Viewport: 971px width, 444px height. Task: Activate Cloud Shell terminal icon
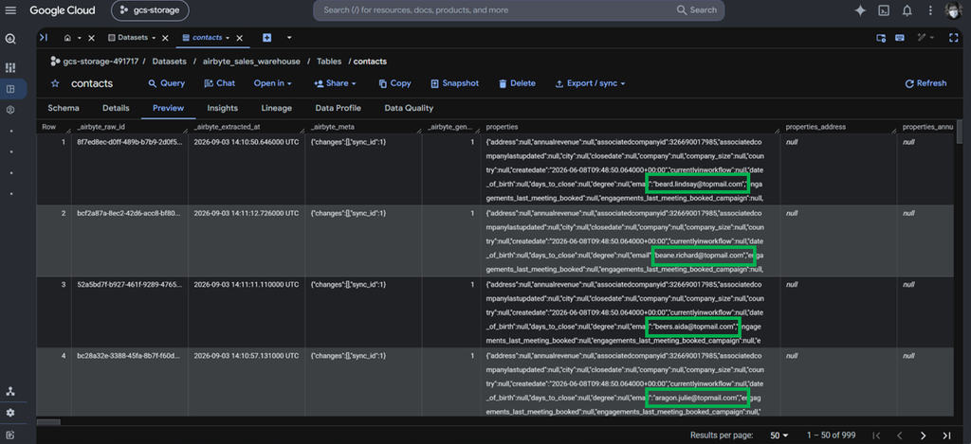pos(885,10)
